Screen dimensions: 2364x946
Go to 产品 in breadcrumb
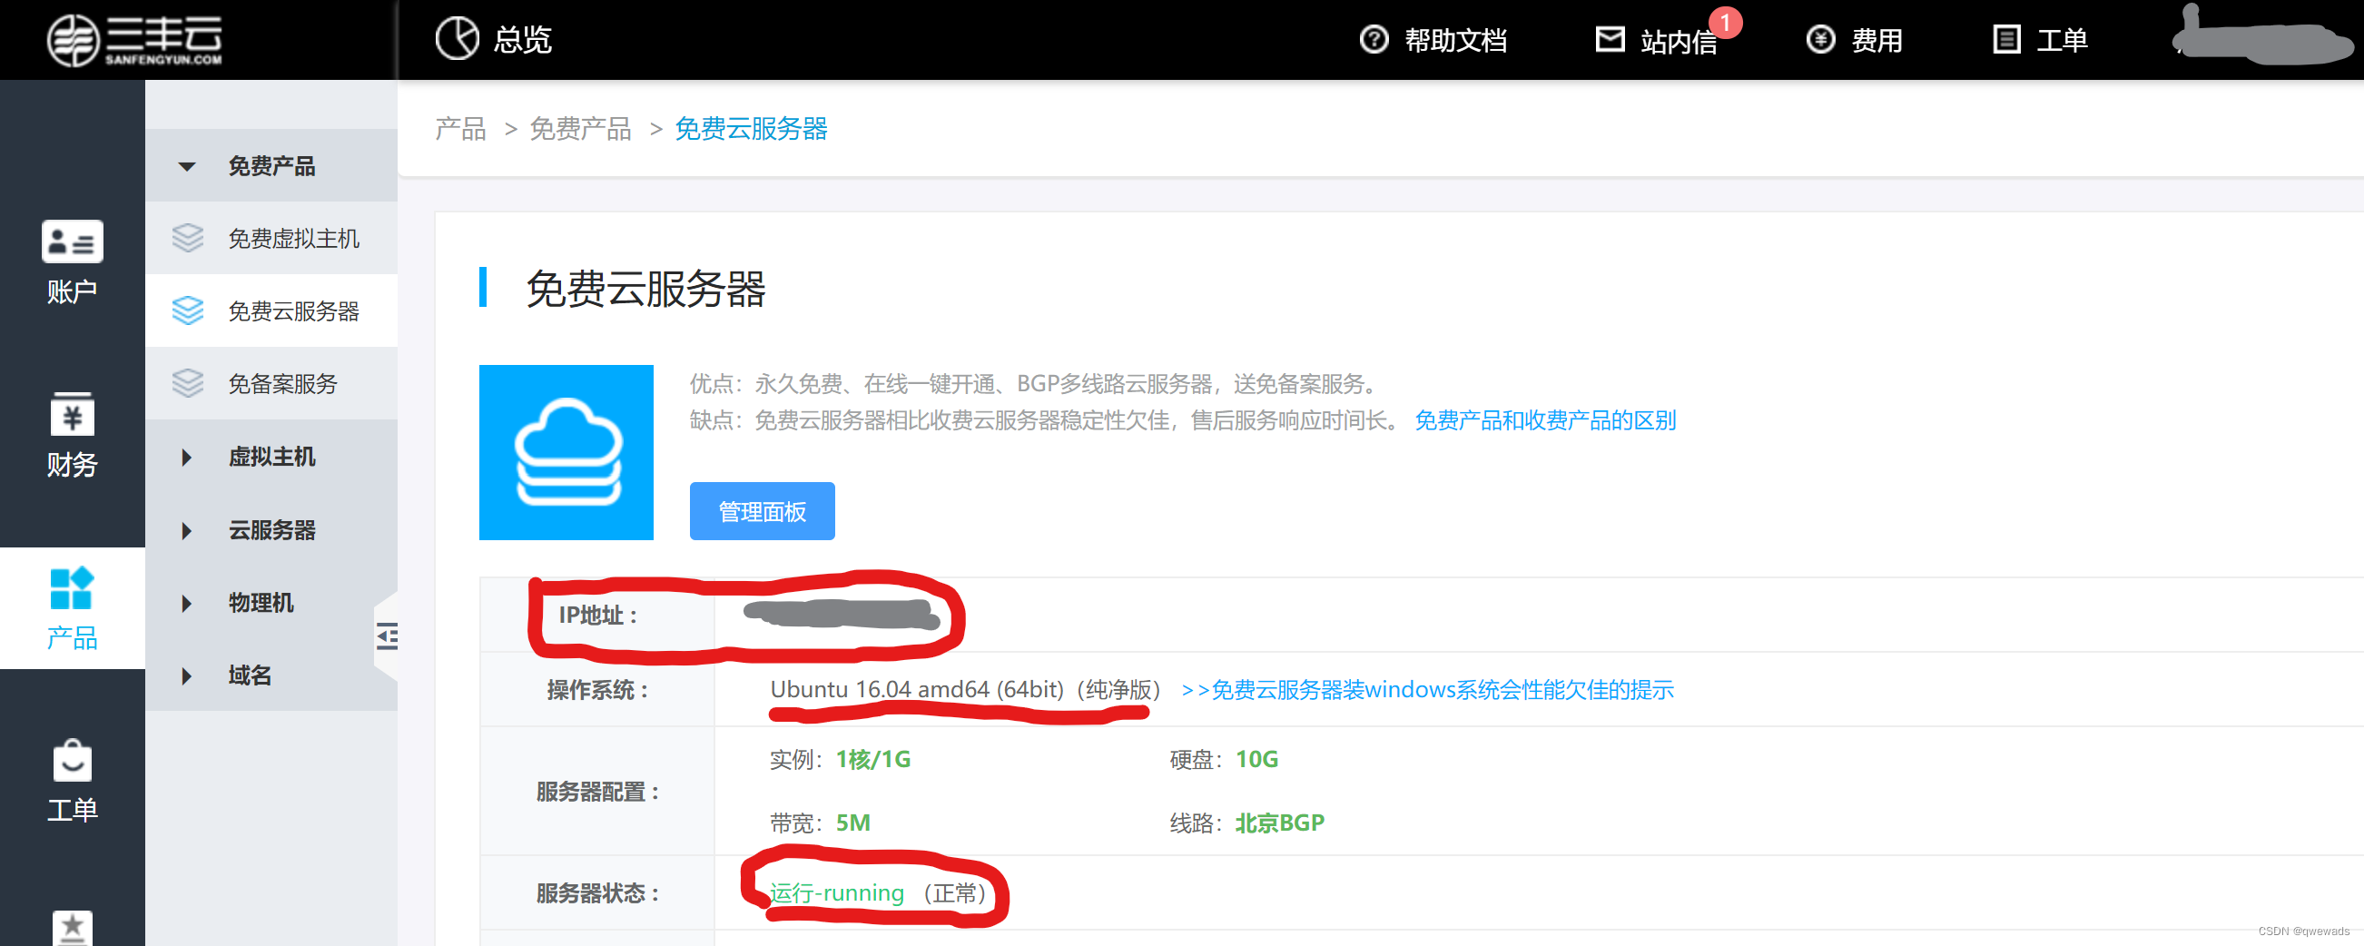[460, 128]
